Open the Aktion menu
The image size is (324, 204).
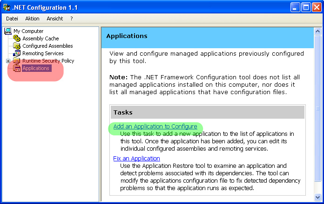pos(32,19)
